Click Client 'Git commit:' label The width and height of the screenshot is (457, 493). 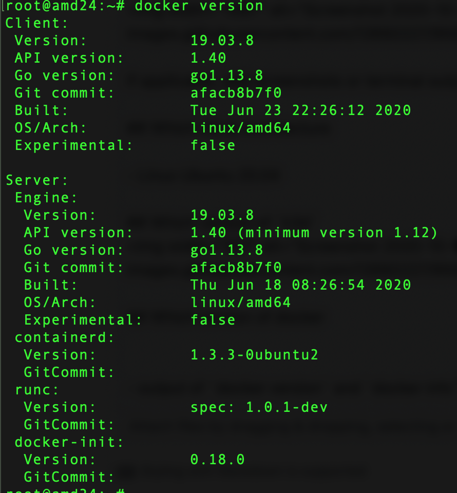64,93
